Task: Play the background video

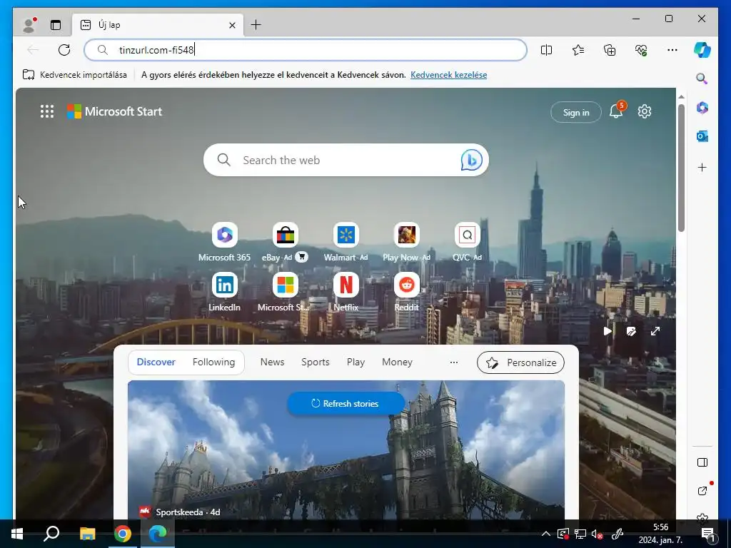Action: (x=608, y=331)
